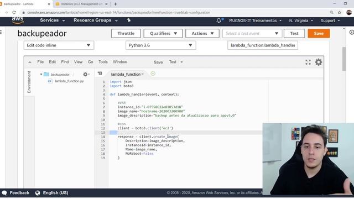The image size is (354, 199).
Task: Open the notifications bell icon
Action: [218, 20]
